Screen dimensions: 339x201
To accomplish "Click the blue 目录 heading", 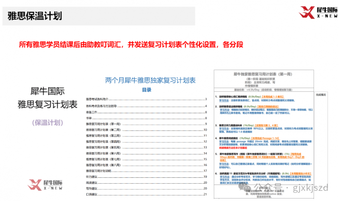I will [x=147, y=90].
